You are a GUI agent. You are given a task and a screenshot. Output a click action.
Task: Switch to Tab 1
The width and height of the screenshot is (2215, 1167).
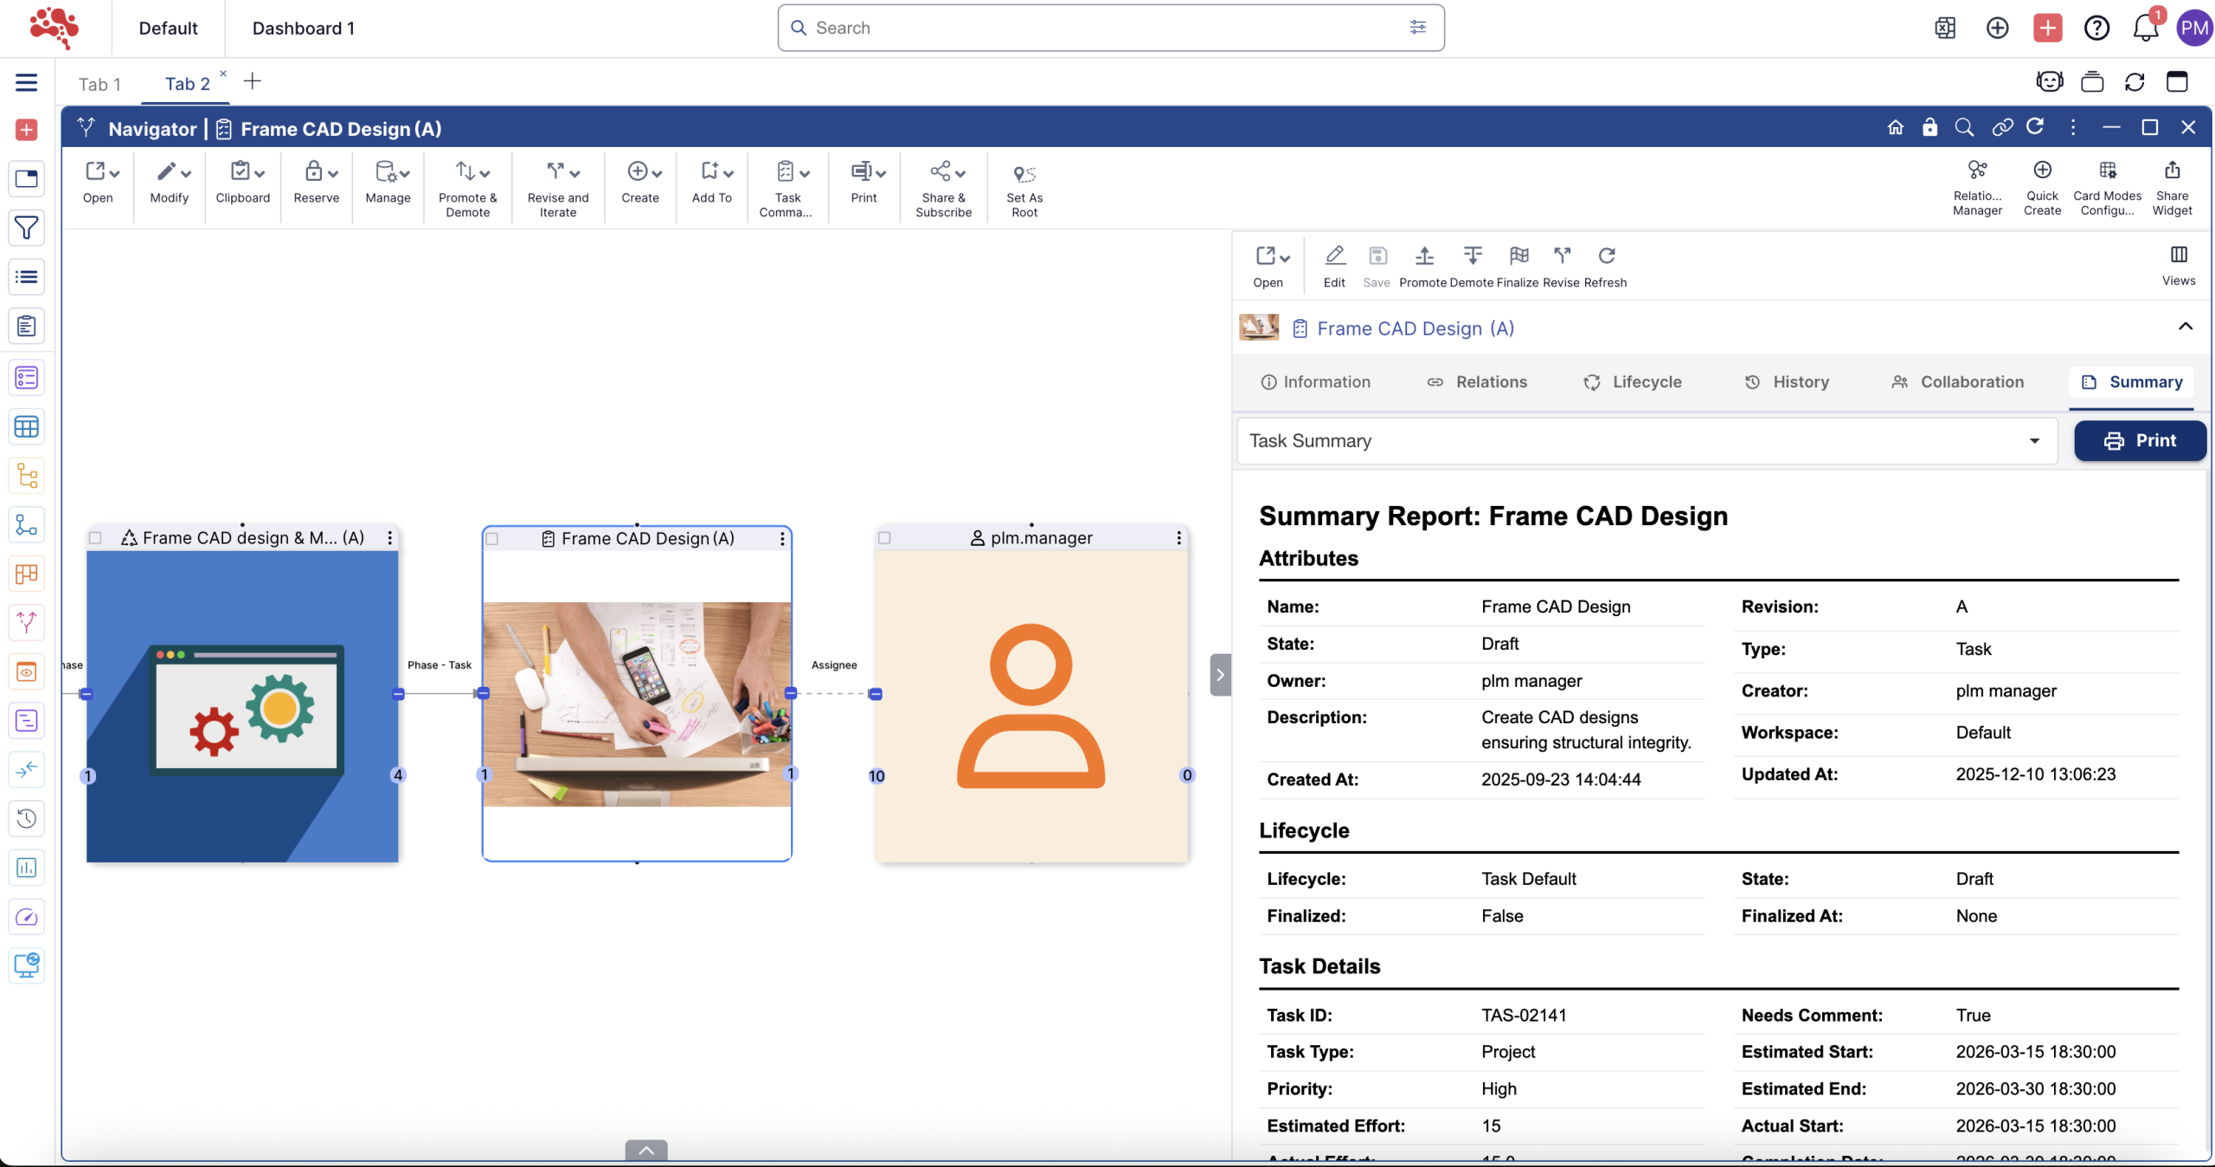pos(100,84)
